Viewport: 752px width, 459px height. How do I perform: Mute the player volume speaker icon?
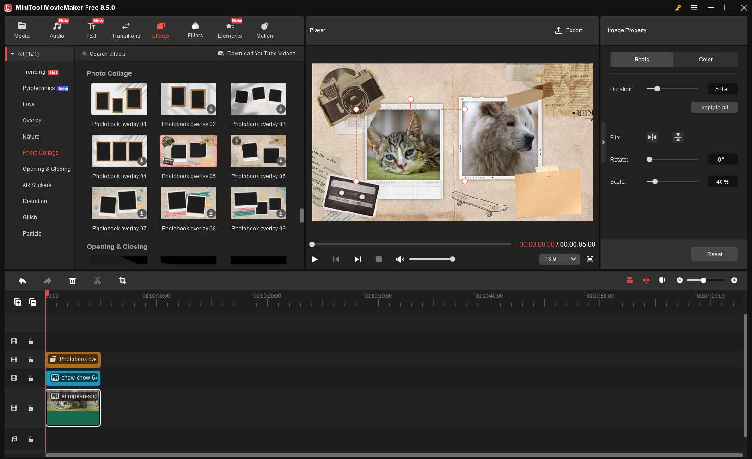[x=400, y=259]
